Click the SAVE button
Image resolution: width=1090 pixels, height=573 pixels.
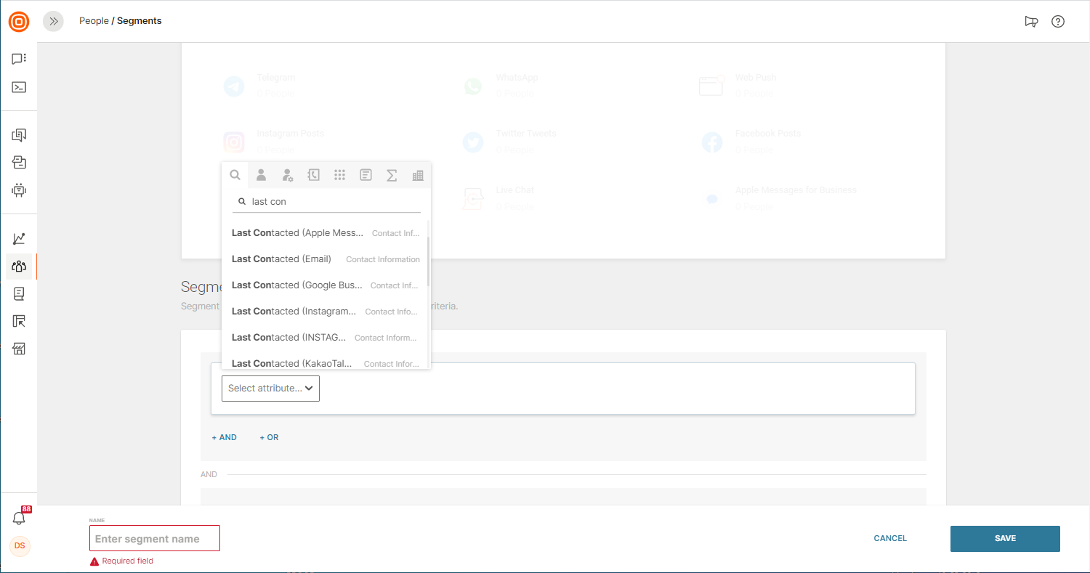click(x=1005, y=539)
